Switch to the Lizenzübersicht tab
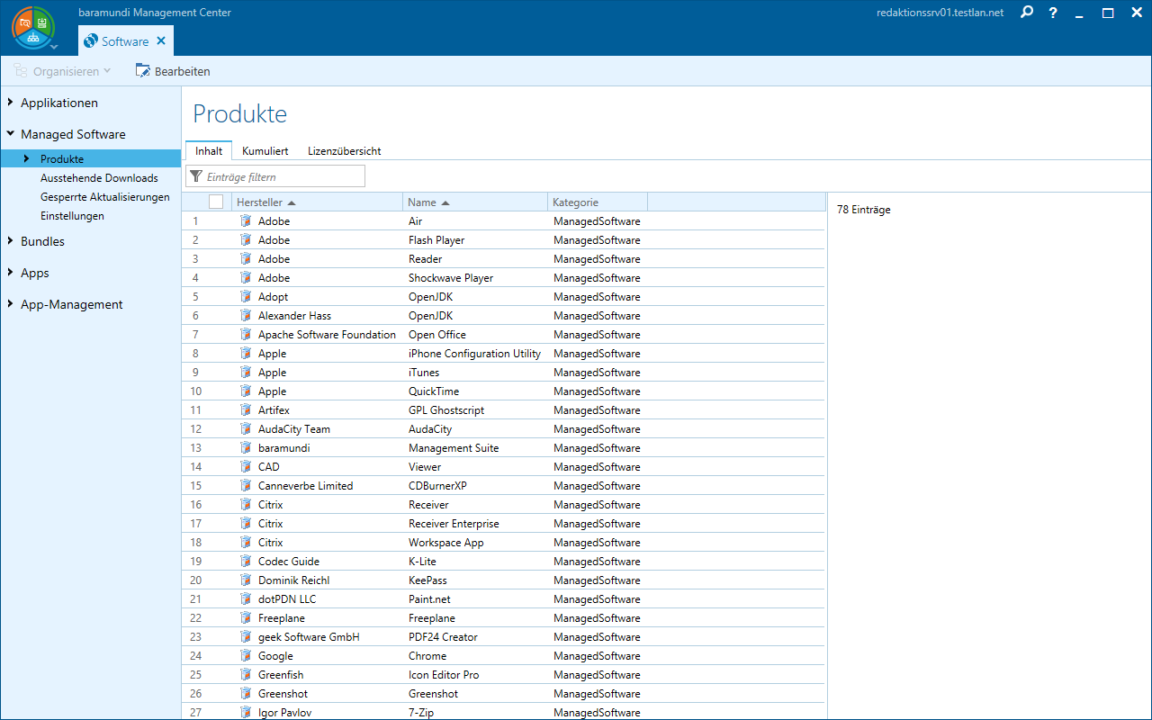 [x=344, y=151]
